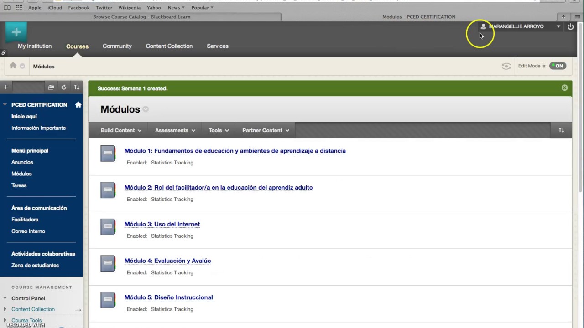The width and height of the screenshot is (584, 328).
Task: Collapse the PCED CERTIFICATION menu
Action: pos(5,104)
